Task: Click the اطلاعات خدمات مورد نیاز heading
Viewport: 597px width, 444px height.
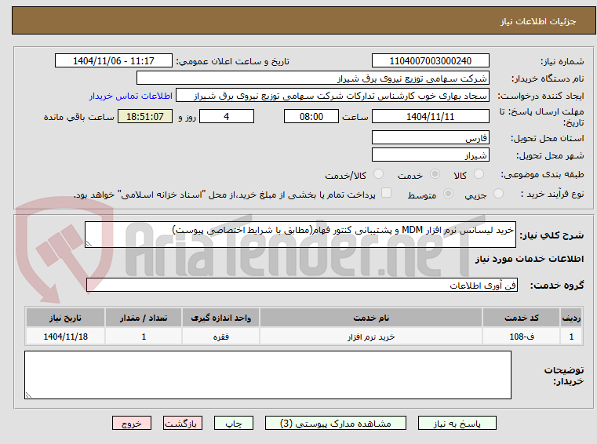Action: coord(530,259)
